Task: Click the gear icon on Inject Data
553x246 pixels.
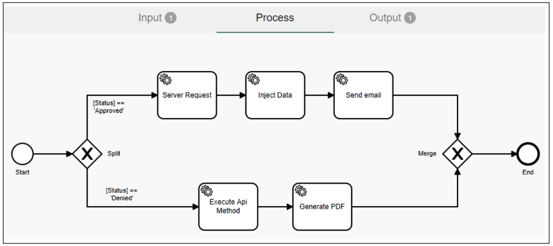Action: pos(254,80)
